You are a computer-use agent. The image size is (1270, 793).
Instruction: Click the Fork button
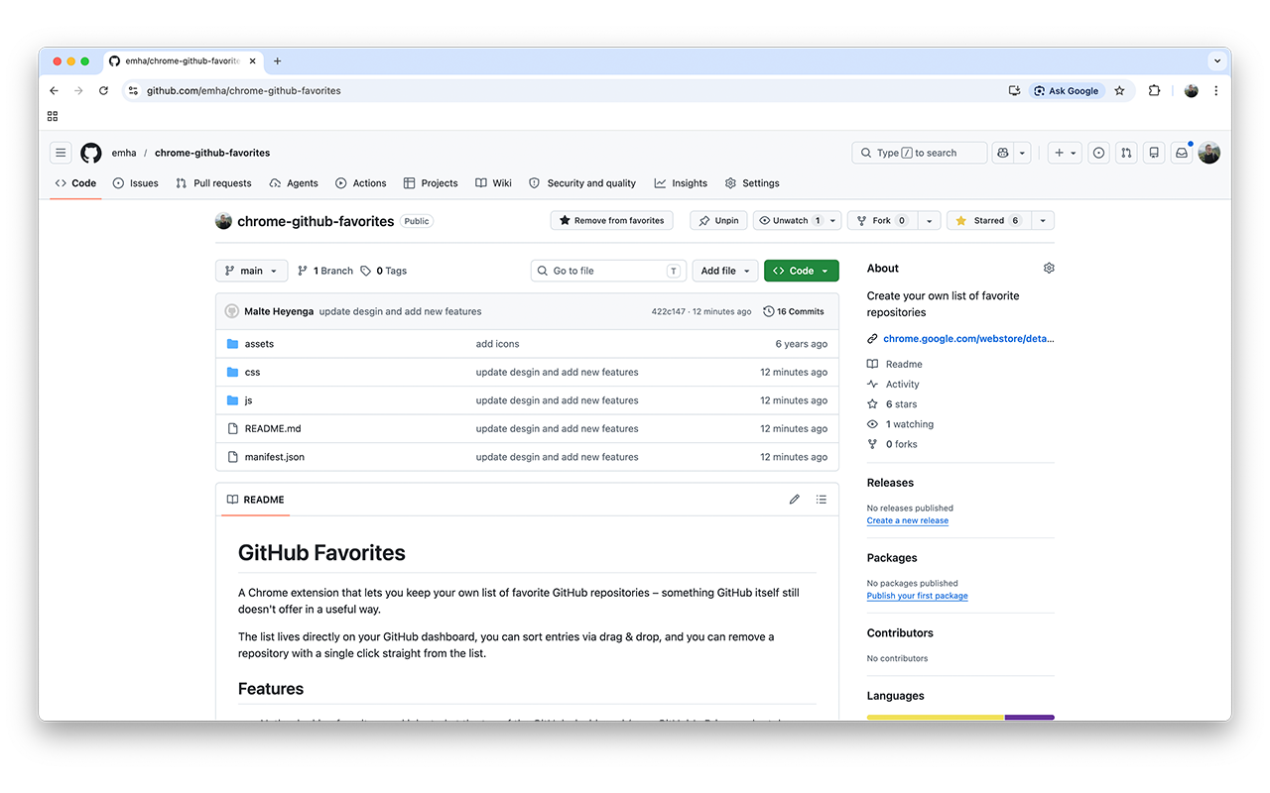(883, 221)
